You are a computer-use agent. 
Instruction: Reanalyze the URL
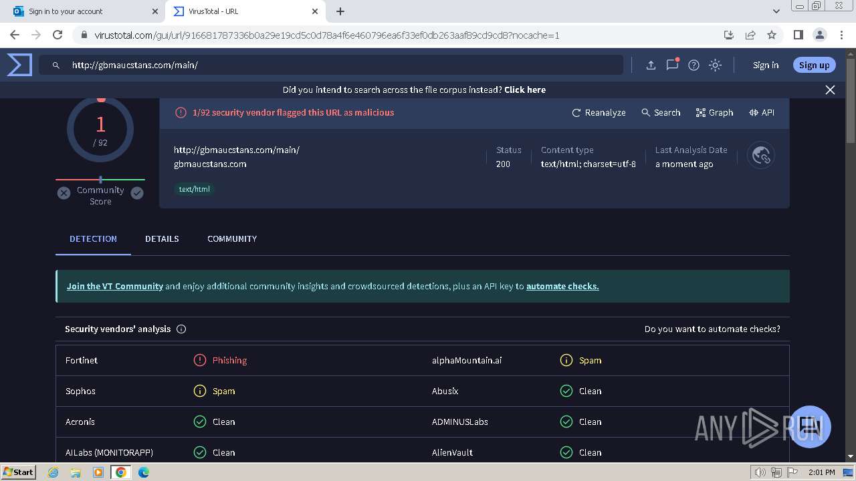[599, 112]
